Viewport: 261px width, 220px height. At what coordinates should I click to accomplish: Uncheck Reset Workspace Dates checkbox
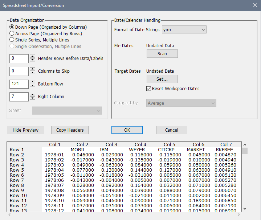tap(149, 88)
